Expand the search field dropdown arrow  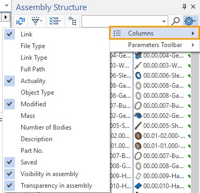click(164, 22)
